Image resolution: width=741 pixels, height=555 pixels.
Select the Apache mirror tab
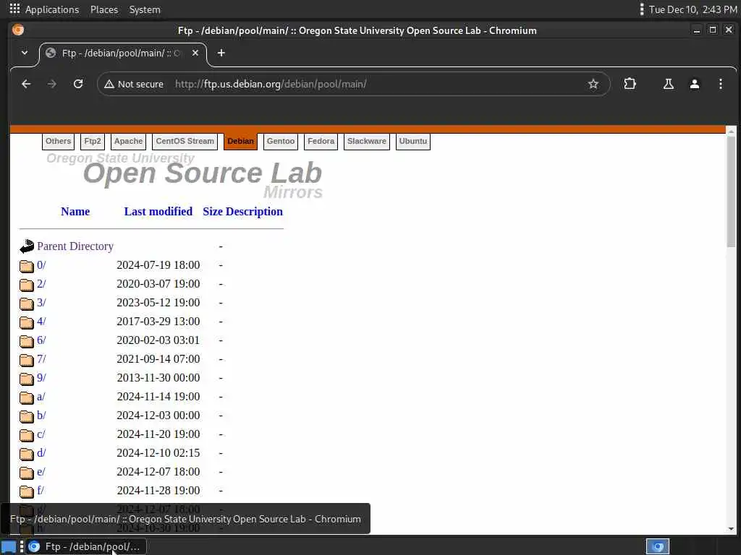tap(129, 141)
